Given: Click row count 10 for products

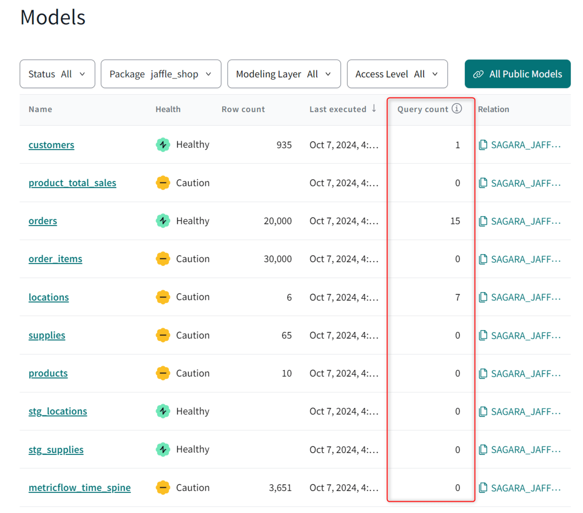Looking at the screenshot, I should pos(287,373).
